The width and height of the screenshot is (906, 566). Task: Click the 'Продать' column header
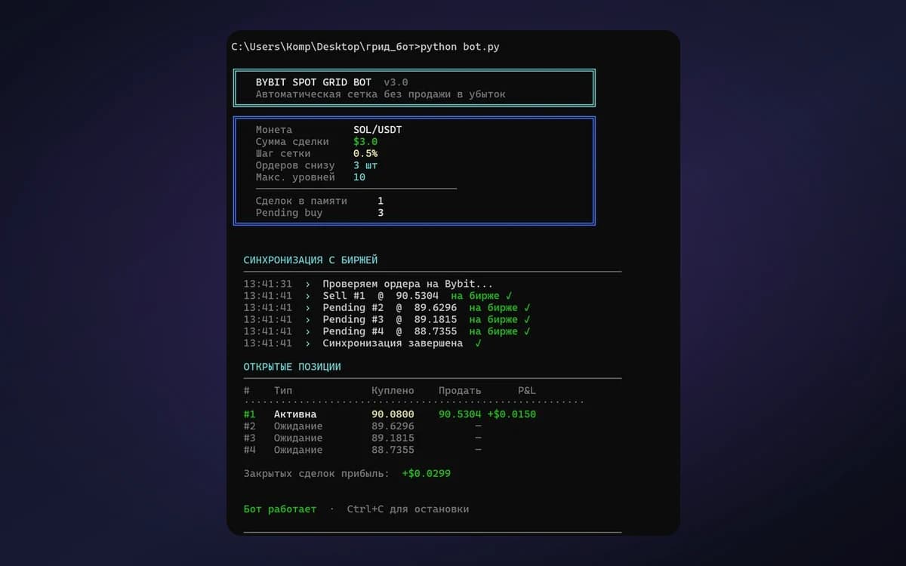coord(460,391)
